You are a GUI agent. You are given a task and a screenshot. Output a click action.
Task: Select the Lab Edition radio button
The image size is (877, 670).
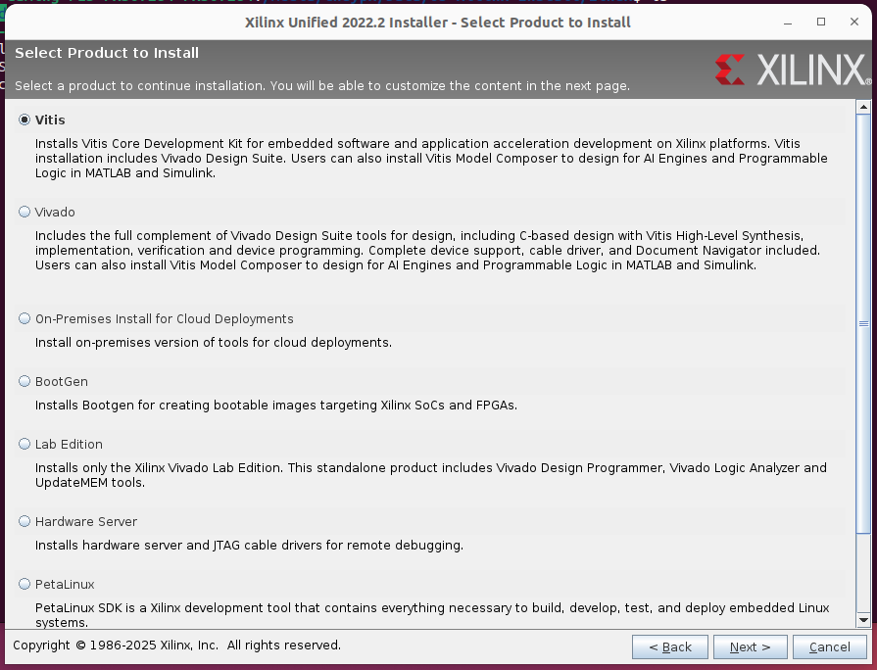tap(24, 444)
